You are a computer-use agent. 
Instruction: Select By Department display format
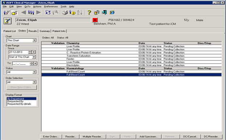[x=21, y=99]
